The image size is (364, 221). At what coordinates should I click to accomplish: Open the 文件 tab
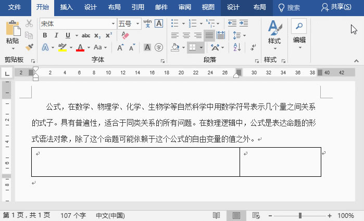(15, 7)
